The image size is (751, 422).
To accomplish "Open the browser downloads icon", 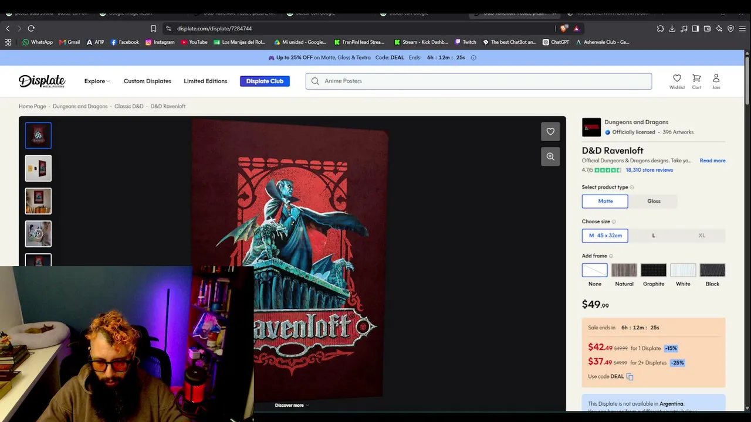I will pos(672,28).
